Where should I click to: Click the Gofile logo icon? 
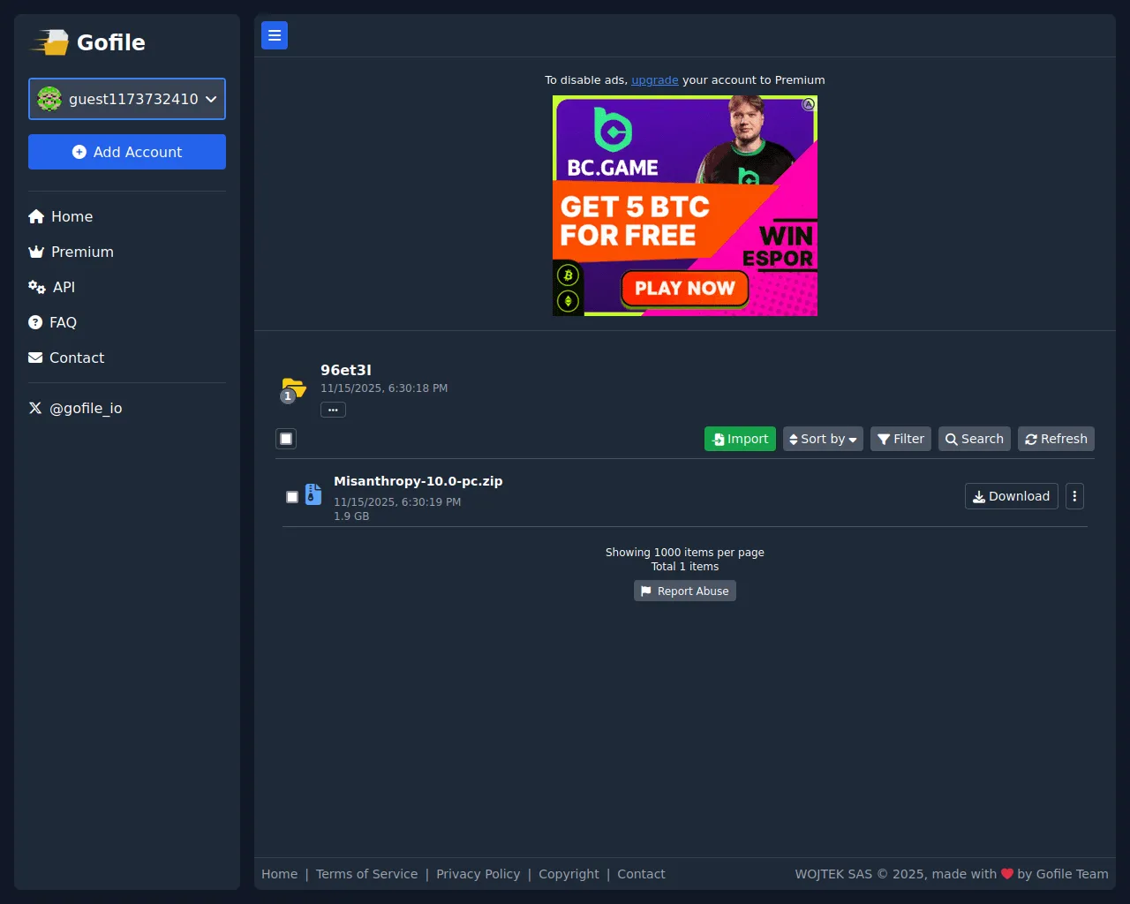click(49, 42)
